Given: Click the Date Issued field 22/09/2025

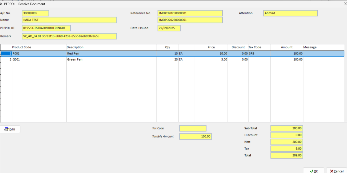Looking at the screenshot, I should tap(169, 28).
